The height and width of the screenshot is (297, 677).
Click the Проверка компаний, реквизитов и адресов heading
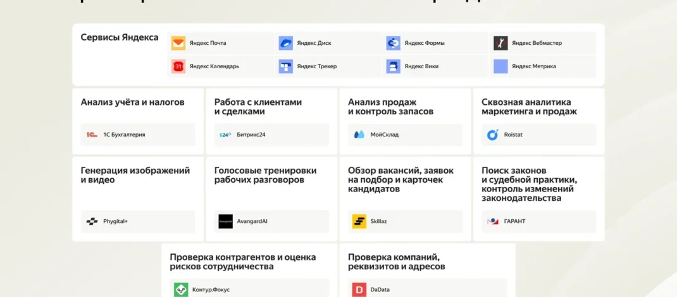click(x=396, y=262)
